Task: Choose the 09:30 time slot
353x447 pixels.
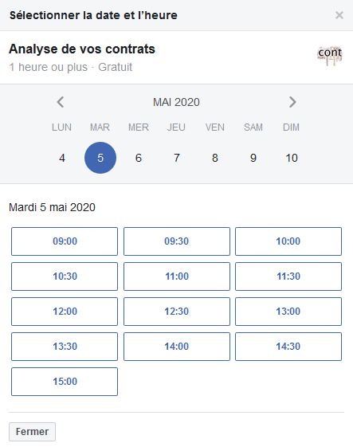Action: click(x=177, y=241)
